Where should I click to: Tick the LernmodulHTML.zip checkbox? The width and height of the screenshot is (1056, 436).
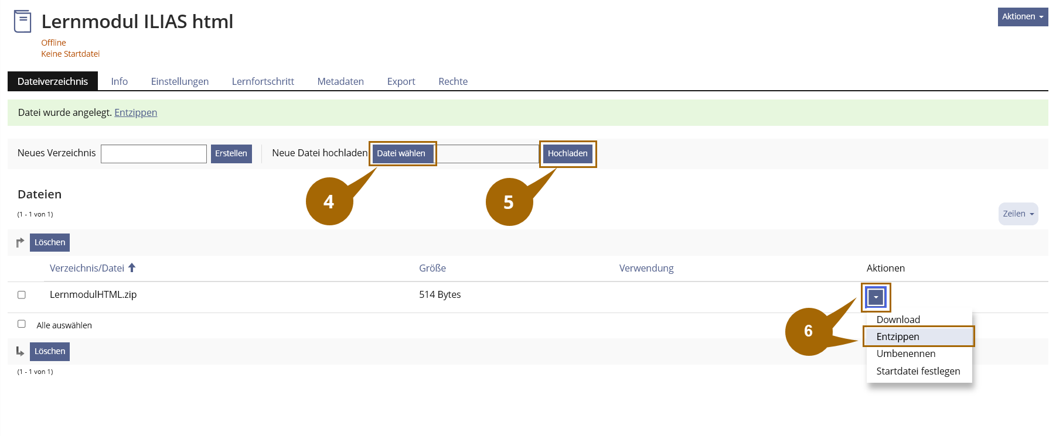pos(22,295)
